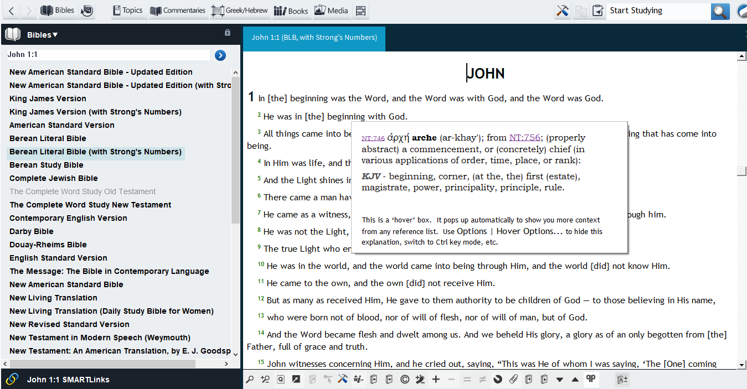
Task: Select Berean Study Bible
Action: 47,165
